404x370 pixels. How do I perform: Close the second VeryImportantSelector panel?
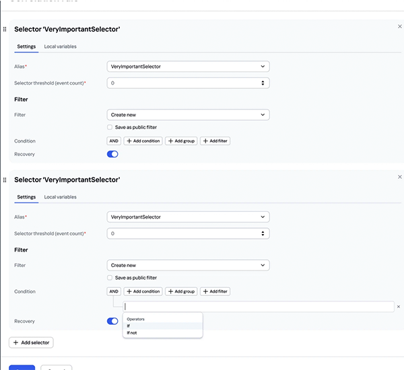399,177
